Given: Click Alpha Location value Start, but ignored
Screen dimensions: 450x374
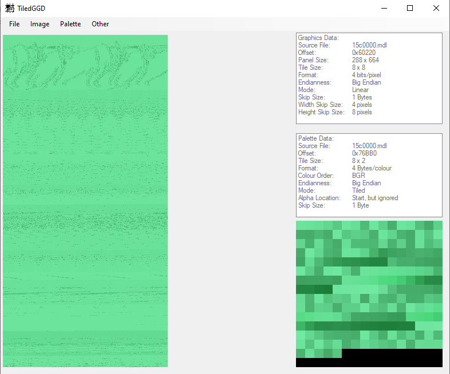Looking at the screenshot, I should [375, 198].
